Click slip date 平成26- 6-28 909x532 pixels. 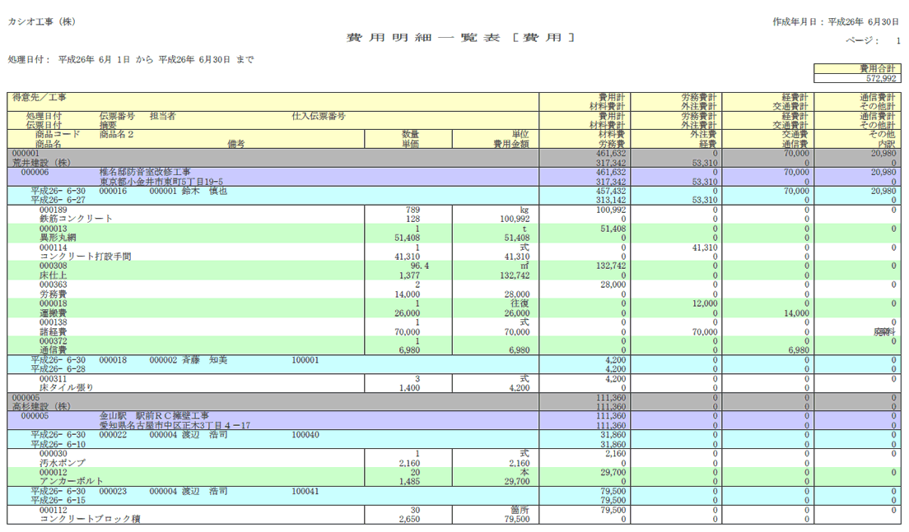(x=58, y=368)
